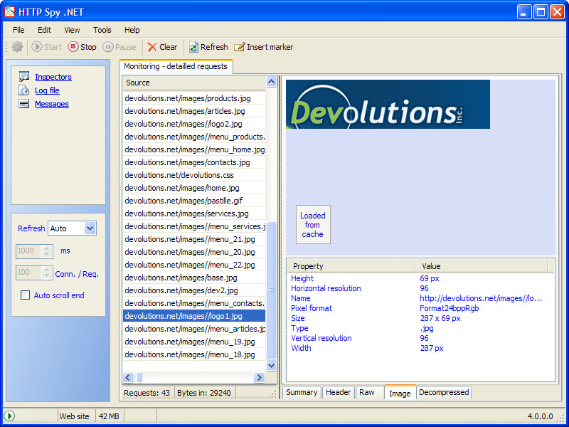Select row devolutions.net/images//logo1.jpg
The width and height of the screenshot is (569, 427).
pos(193,316)
